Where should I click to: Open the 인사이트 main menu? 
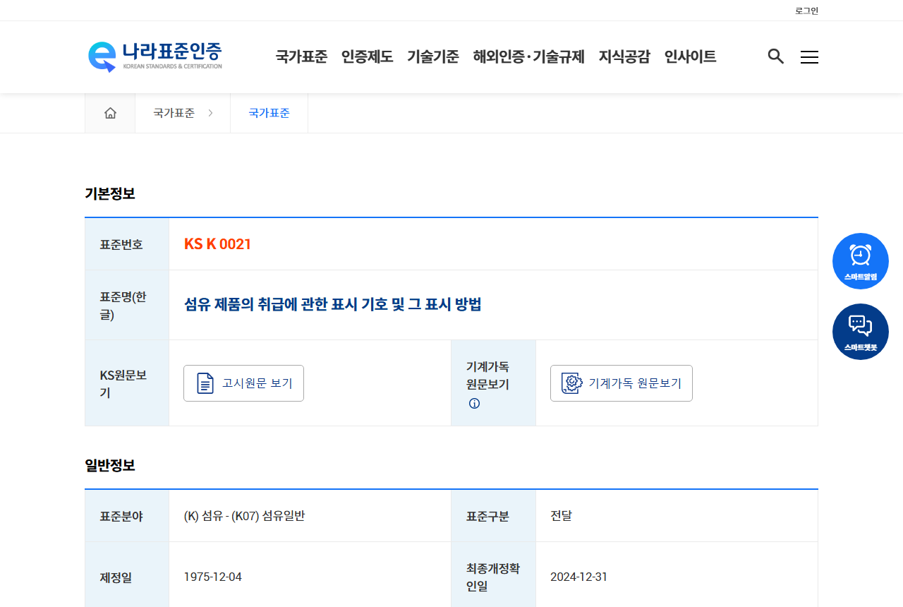(x=690, y=56)
